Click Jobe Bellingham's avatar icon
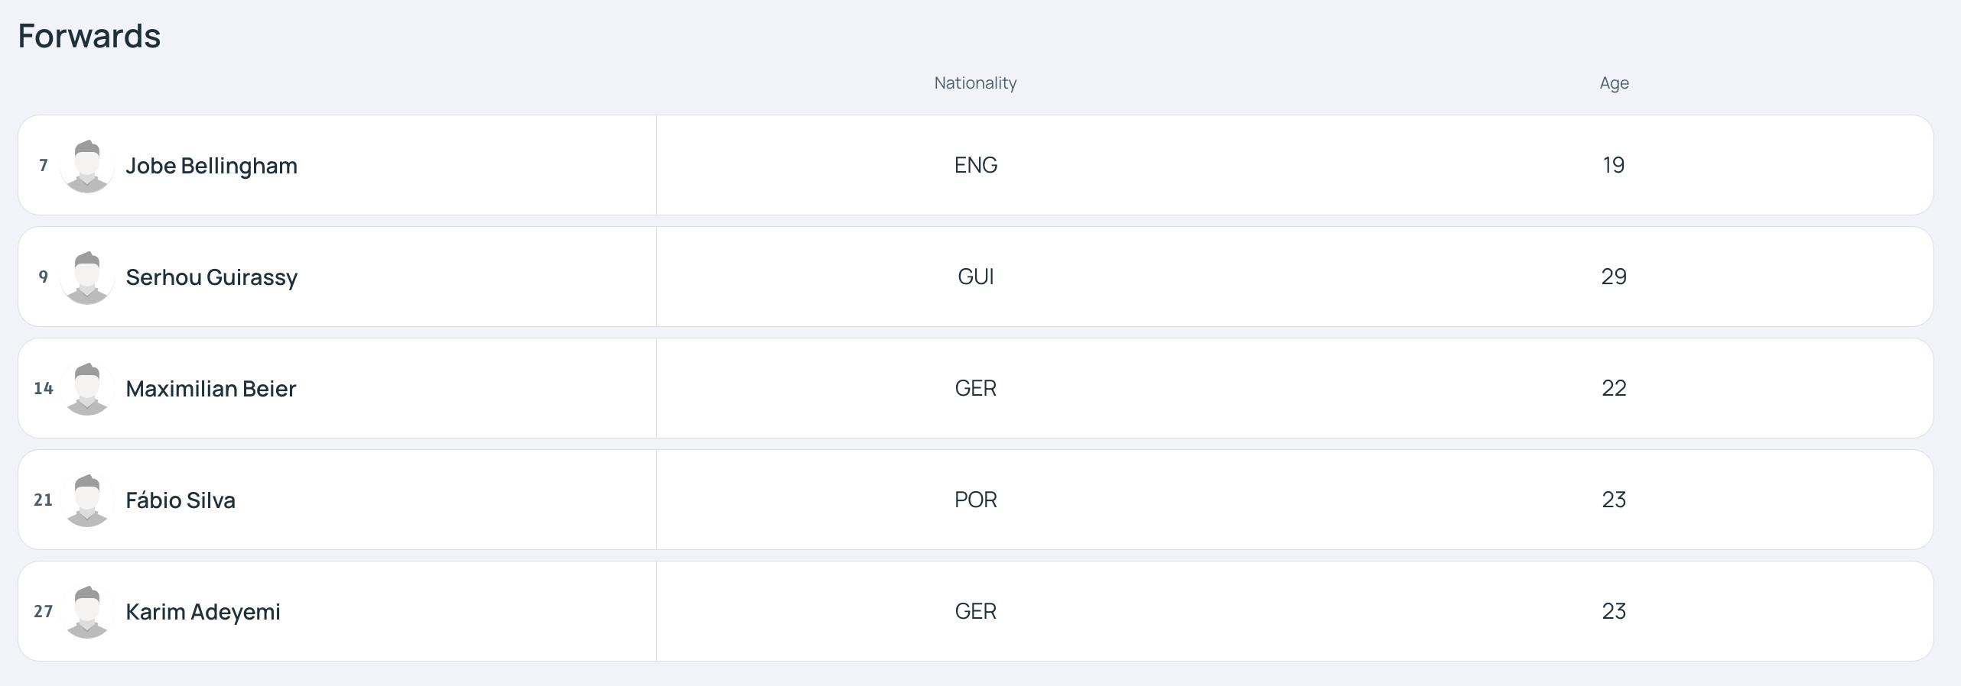Viewport: 1961px width, 686px height. click(x=87, y=166)
